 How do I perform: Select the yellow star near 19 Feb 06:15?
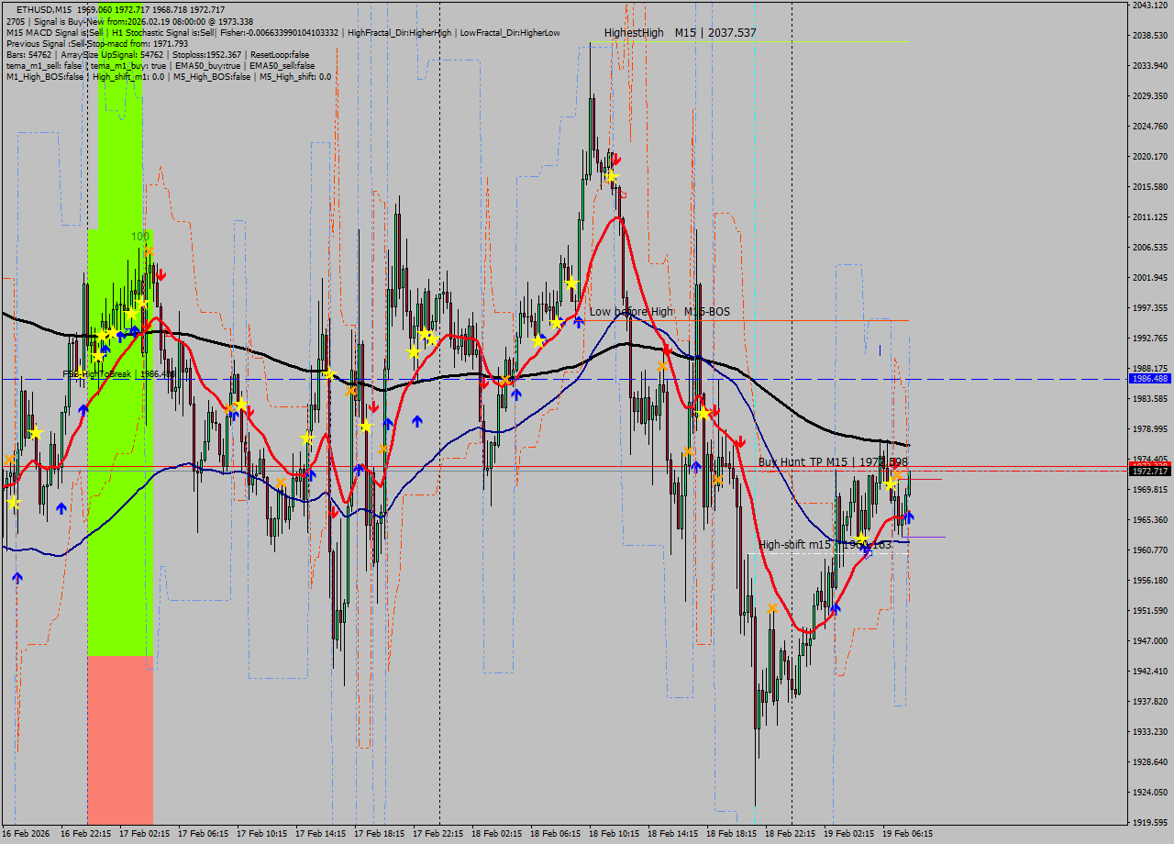[x=890, y=483]
